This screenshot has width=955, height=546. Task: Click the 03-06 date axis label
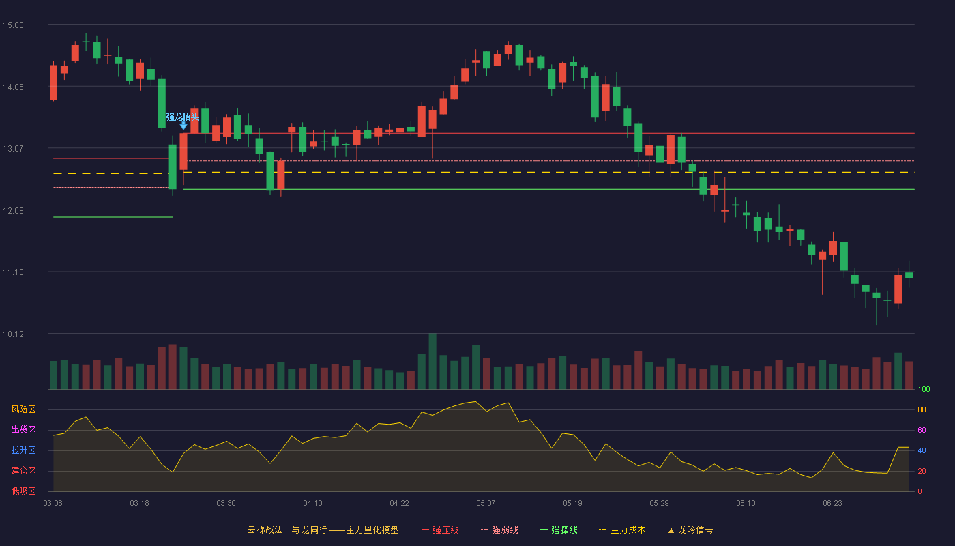[x=53, y=503]
